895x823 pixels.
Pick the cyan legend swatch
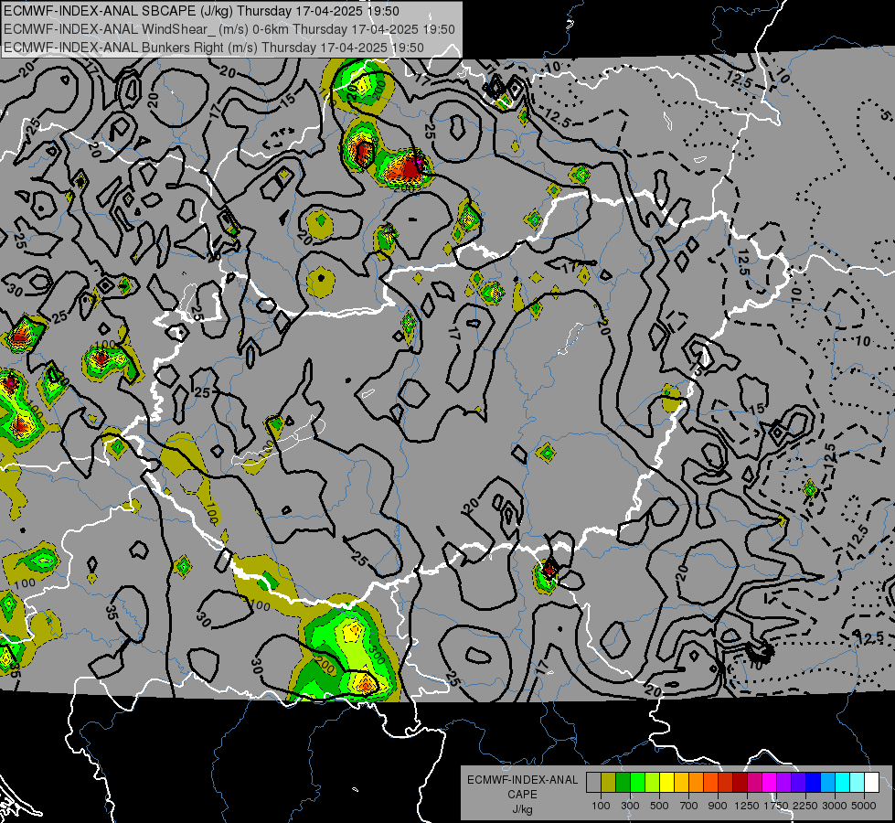843,783
